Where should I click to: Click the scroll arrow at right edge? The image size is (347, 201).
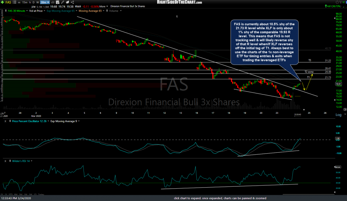pos(345,109)
